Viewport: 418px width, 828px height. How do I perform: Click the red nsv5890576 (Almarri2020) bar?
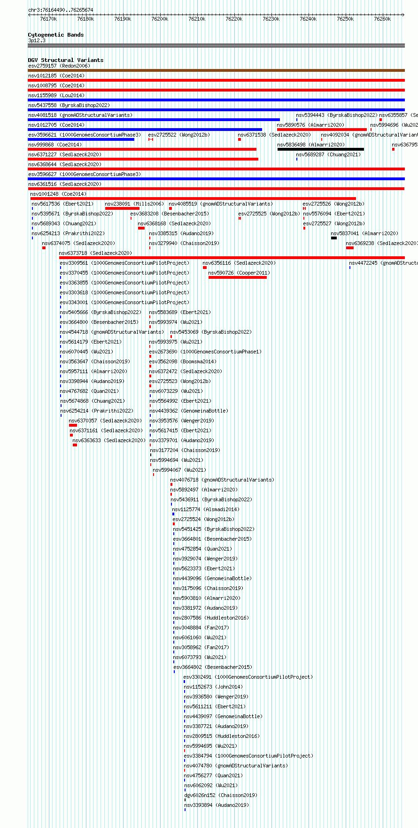[x=322, y=130]
